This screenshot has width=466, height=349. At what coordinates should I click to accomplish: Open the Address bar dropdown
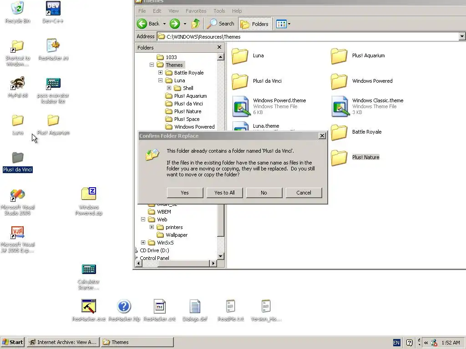tap(462, 36)
